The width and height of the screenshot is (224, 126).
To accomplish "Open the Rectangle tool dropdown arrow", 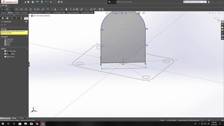I will tap(19, 9).
